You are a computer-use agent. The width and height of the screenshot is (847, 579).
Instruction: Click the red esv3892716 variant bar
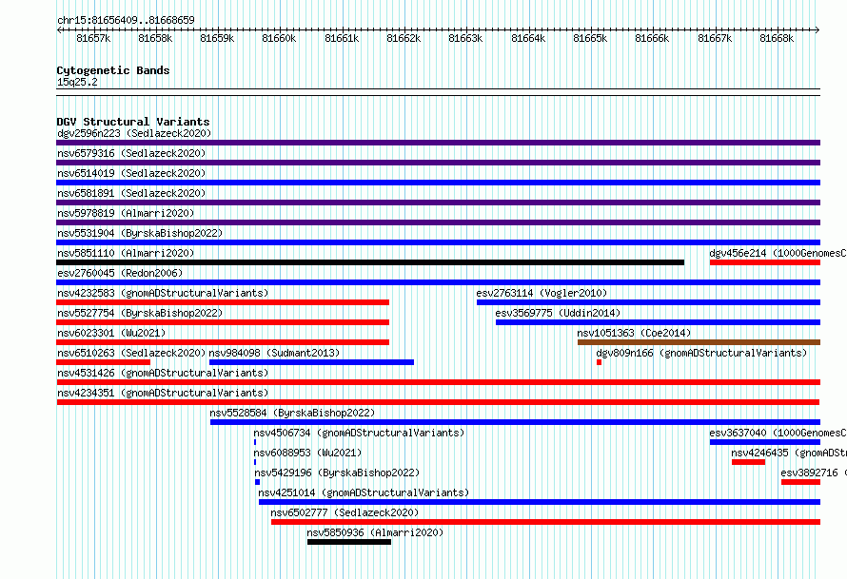800,482
